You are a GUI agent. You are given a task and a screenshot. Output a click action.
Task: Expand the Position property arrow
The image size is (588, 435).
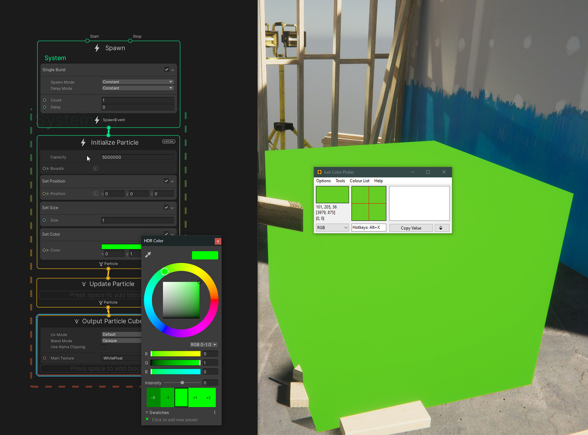(x=48, y=194)
